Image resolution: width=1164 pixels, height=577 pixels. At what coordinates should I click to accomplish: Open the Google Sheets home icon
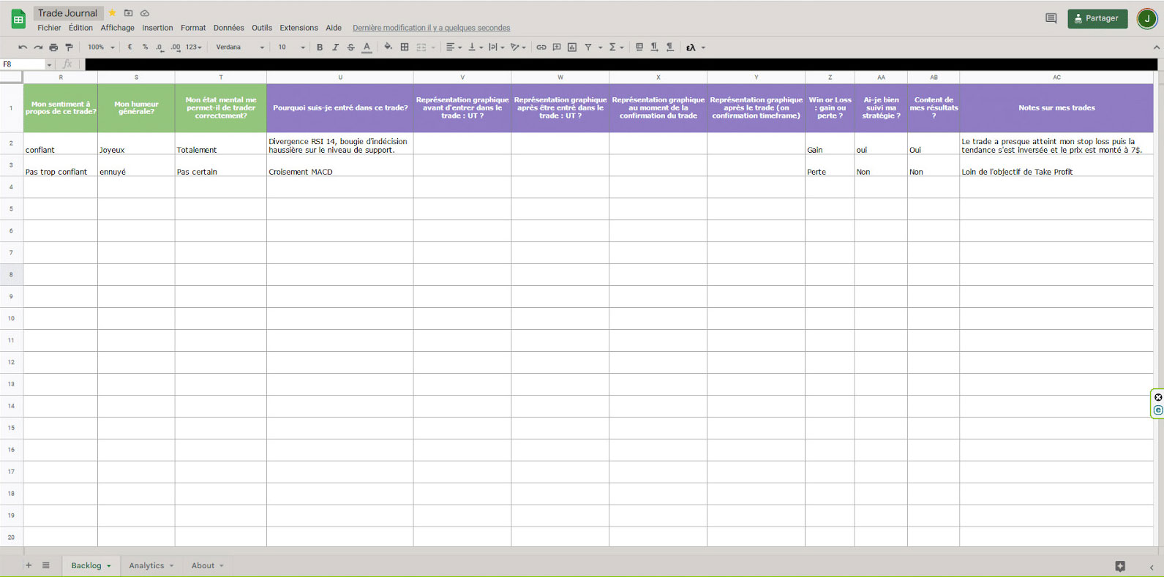[18, 19]
